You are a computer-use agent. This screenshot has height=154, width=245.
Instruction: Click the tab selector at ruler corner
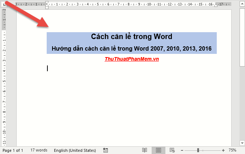4,4
